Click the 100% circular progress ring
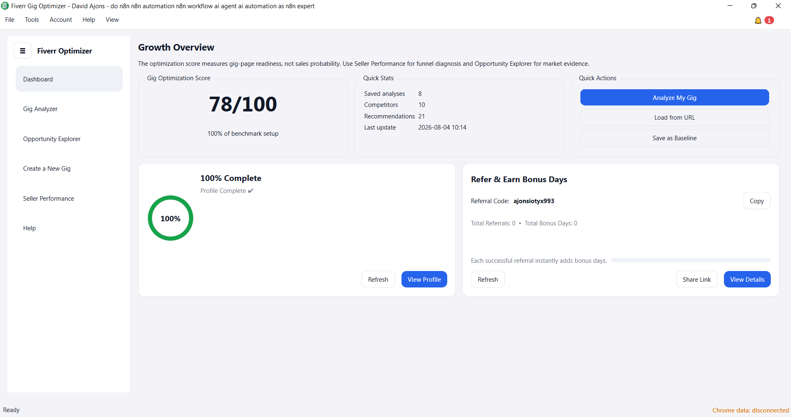791x417 pixels. (x=170, y=218)
